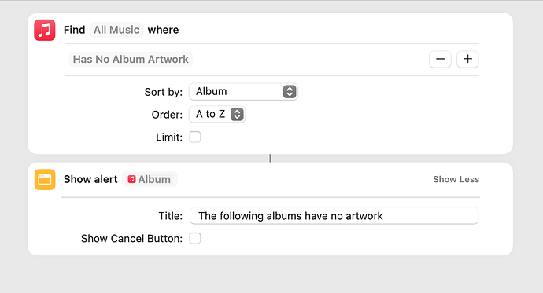Add a filter with the plus button
Viewport: 543px width, 293px height.
coord(467,59)
